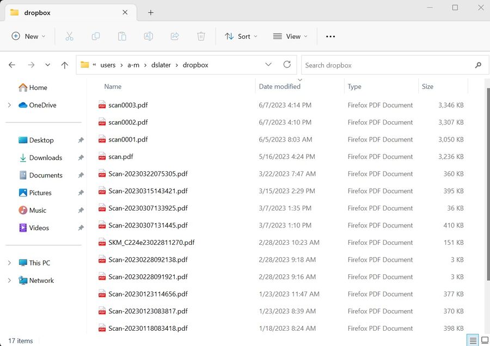Click the Share icon in toolbar
The image size is (490, 346).
175,36
